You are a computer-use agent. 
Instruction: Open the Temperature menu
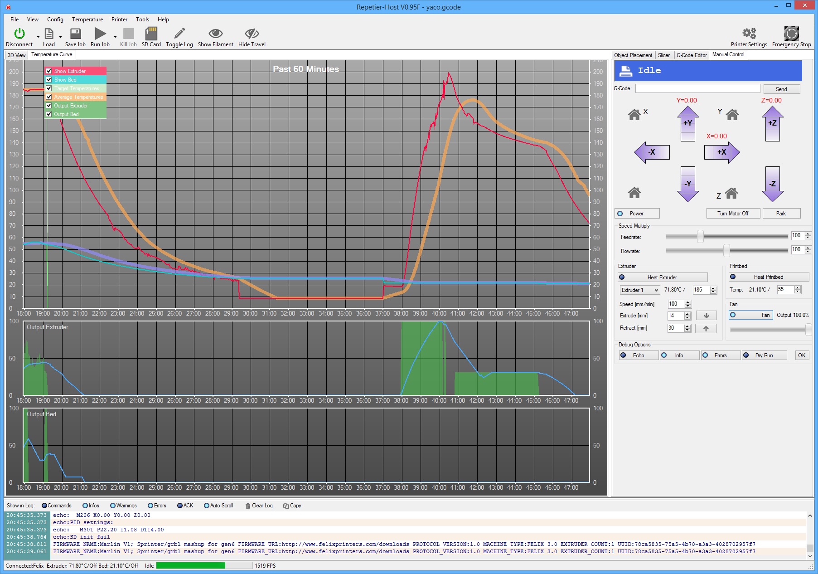[87, 19]
